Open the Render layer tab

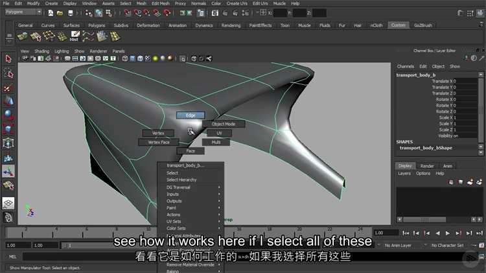[x=427, y=166]
